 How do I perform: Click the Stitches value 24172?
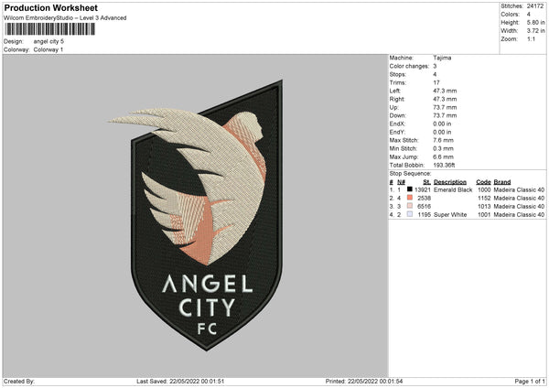pyautogui.click(x=535, y=6)
